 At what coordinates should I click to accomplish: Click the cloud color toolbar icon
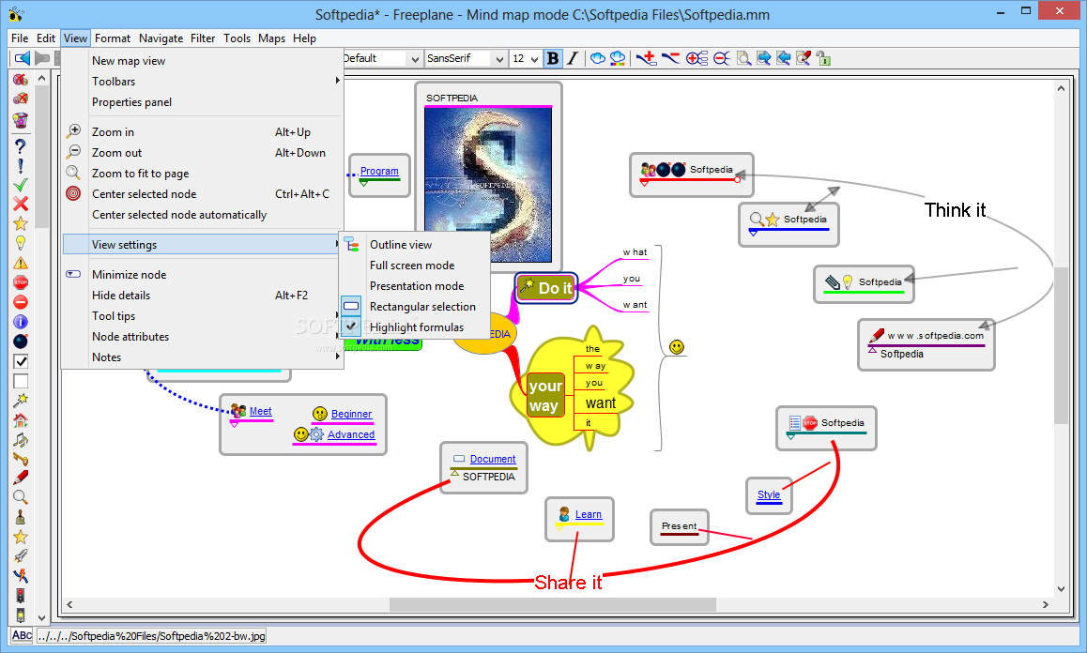click(617, 58)
